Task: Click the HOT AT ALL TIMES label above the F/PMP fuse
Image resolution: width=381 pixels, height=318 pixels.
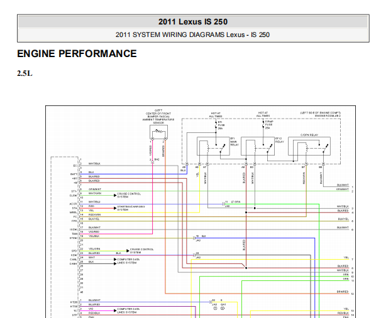Action: tap(263, 114)
